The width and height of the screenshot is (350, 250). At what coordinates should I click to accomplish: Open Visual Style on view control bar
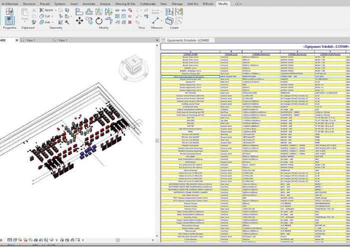coord(14,240)
